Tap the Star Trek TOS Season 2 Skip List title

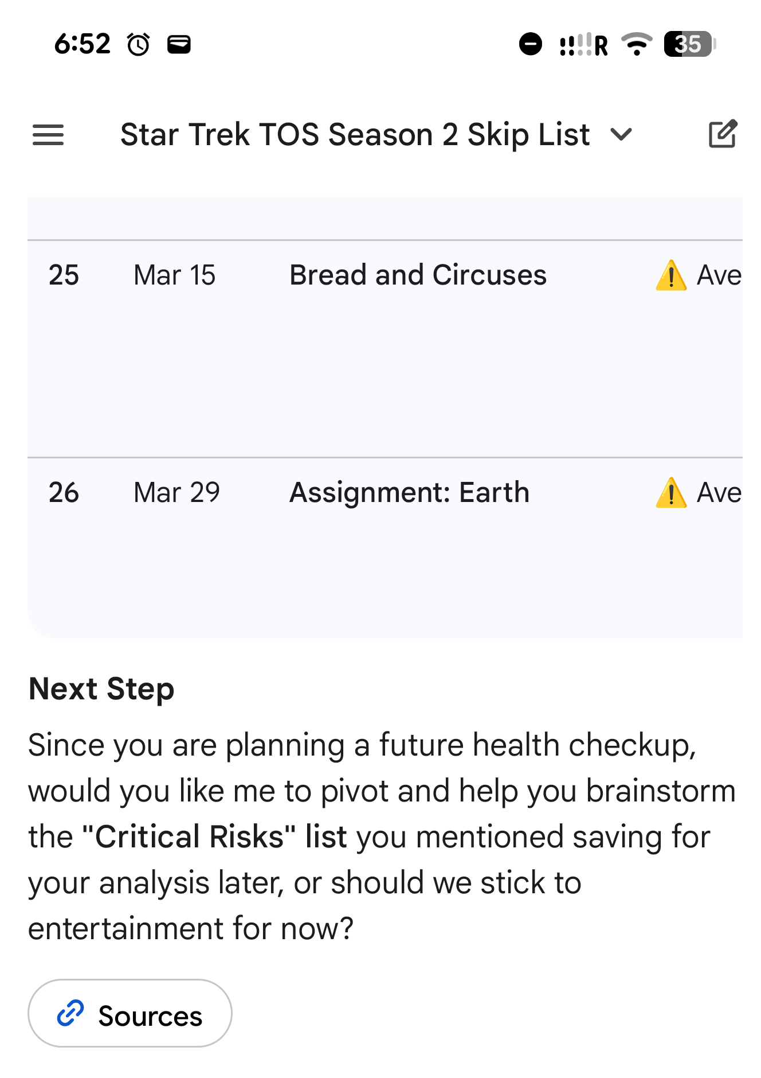355,135
